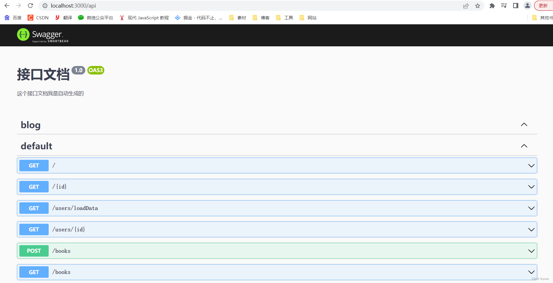Click the POST /books path text

coord(61,251)
